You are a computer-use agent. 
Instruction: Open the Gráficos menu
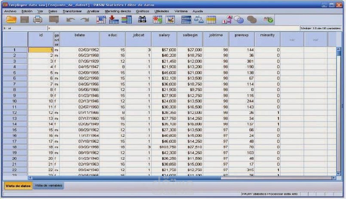point(143,11)
